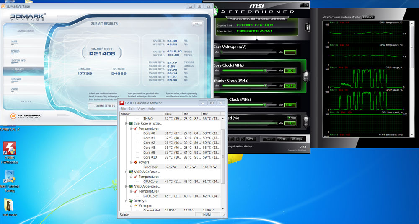
Task: Click the Memory Clock value field showing 1327
Action: (x=290, y=104)
